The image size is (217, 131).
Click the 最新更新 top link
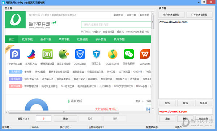click(x=118, y=15)
